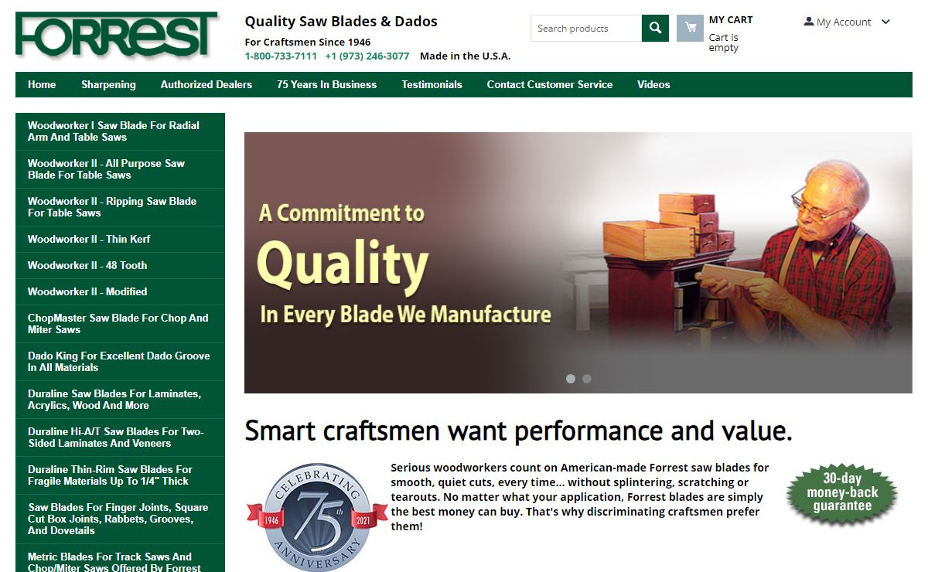Open the Sharpening menu item
Viewport: 928px width, 572px height.
(x=108, y=84)
